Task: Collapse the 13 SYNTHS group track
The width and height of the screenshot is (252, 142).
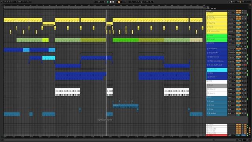Action: point(208,43)
